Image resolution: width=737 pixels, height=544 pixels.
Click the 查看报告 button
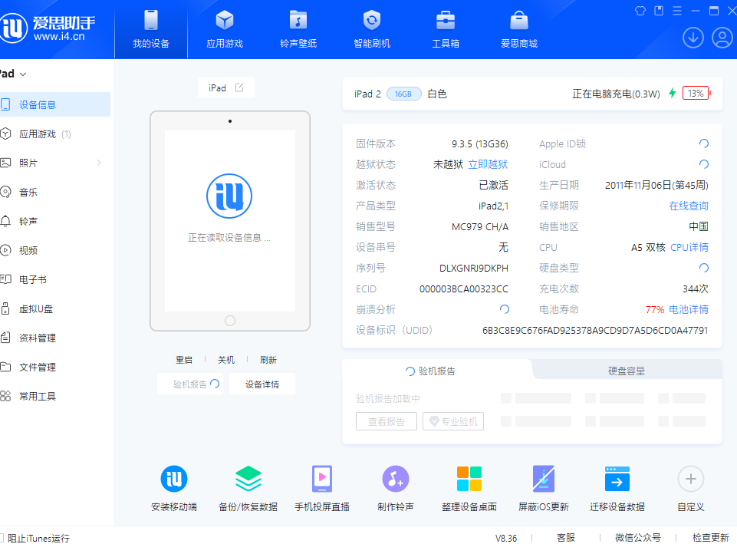pyautogui.click(x=387, y=421)
